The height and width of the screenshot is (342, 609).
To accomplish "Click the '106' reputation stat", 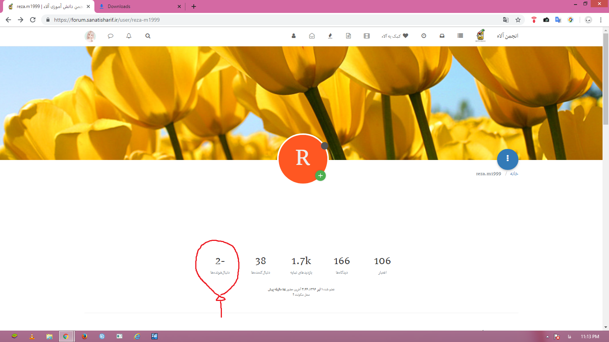I will point(383,265).
